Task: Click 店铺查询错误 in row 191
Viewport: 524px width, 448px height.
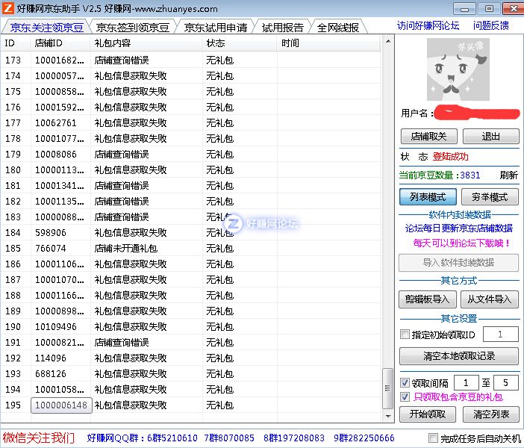Action: [x=122, y=343]
